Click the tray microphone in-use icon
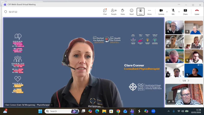The height and width of the screenshot is (115, 204). point(174,111)
